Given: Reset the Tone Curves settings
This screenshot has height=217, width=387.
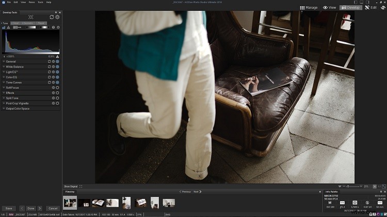Looking at the screenshot, I should point(49,82).
